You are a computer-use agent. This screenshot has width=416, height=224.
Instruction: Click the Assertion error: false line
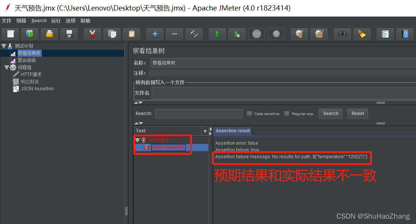[237, 143]
